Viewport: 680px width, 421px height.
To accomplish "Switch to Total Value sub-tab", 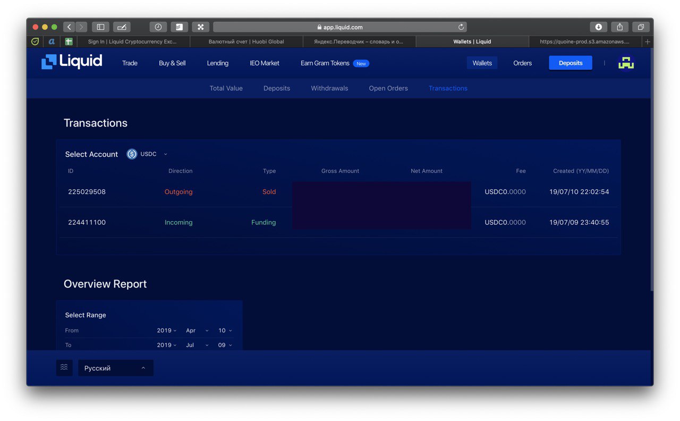I will 226,88.
